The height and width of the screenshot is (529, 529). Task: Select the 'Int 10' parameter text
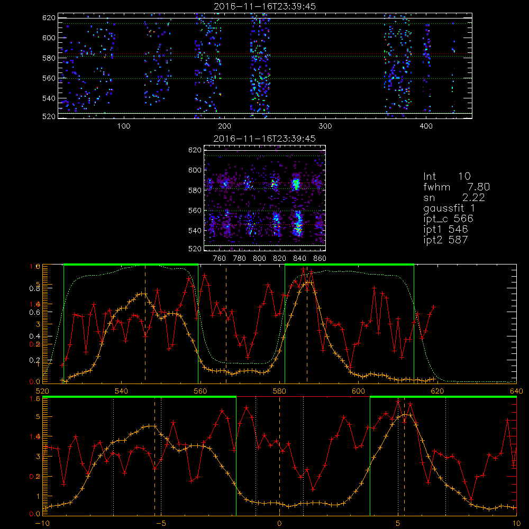(446, 176)
